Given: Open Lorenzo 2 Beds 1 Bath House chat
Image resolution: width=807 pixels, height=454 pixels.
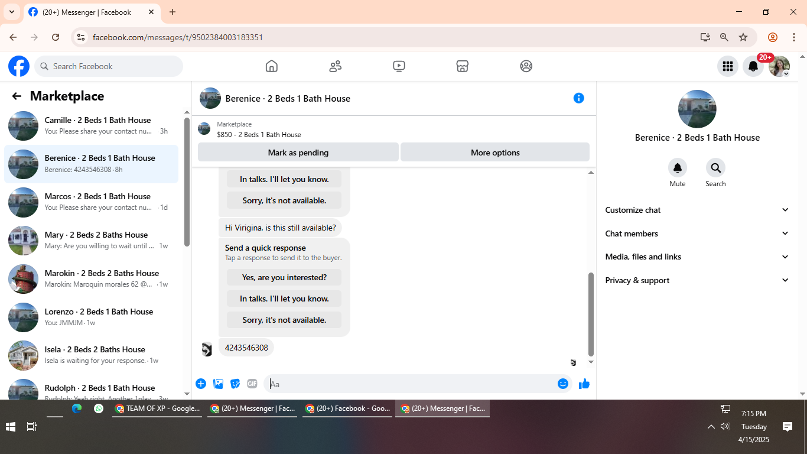Looking at the screenshot, I should tap(91, 317).
